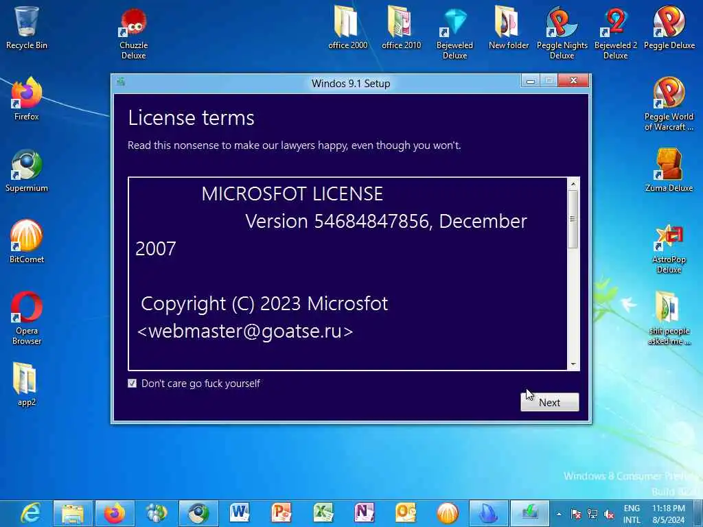
Task: Select the office 2010 folder icon
Action: [401, 27]
